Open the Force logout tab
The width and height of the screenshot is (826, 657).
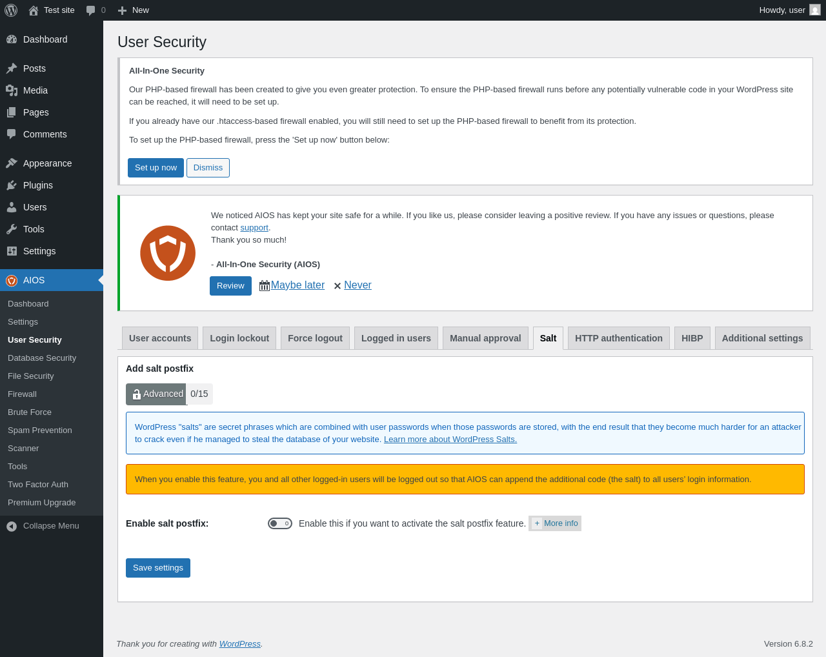click(315, 338)
